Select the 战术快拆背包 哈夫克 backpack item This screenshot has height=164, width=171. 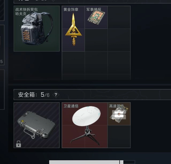click(x=37, y=29)
